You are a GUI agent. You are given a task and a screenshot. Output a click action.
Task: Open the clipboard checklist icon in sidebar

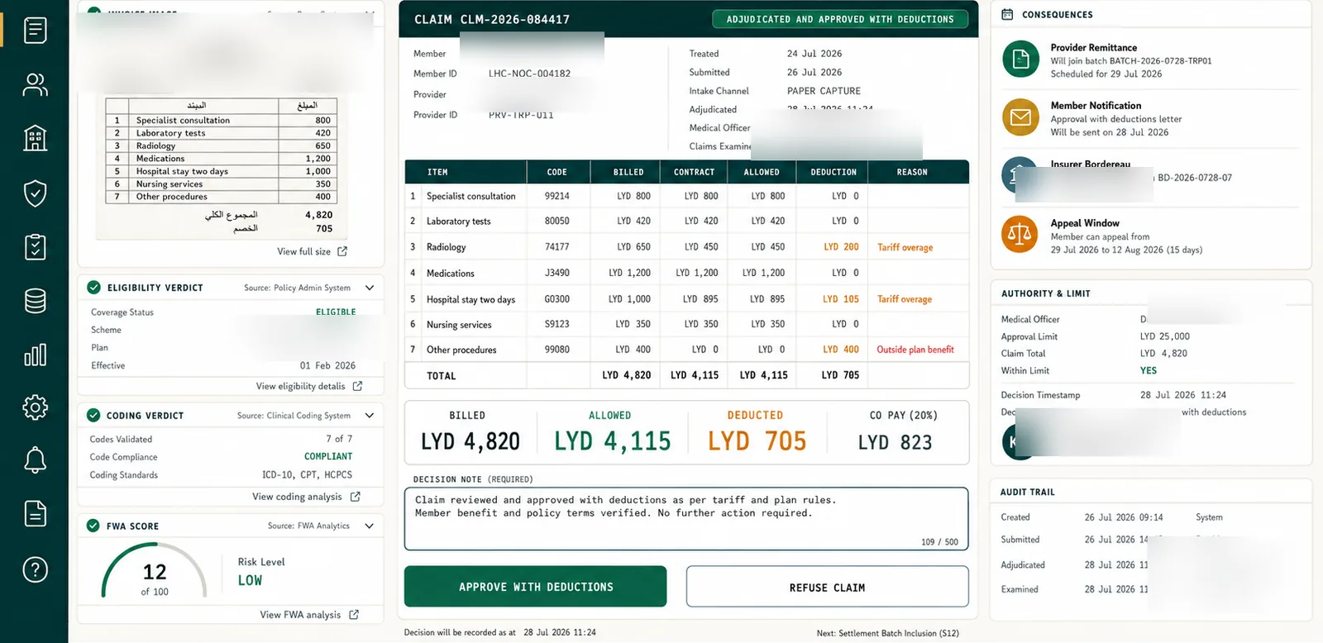pos(35,246)
